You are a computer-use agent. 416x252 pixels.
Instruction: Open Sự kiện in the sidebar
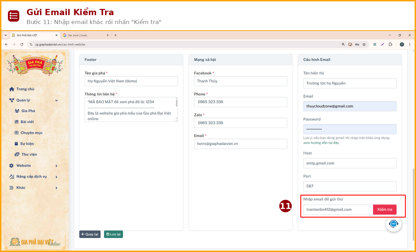coord(24,144)
